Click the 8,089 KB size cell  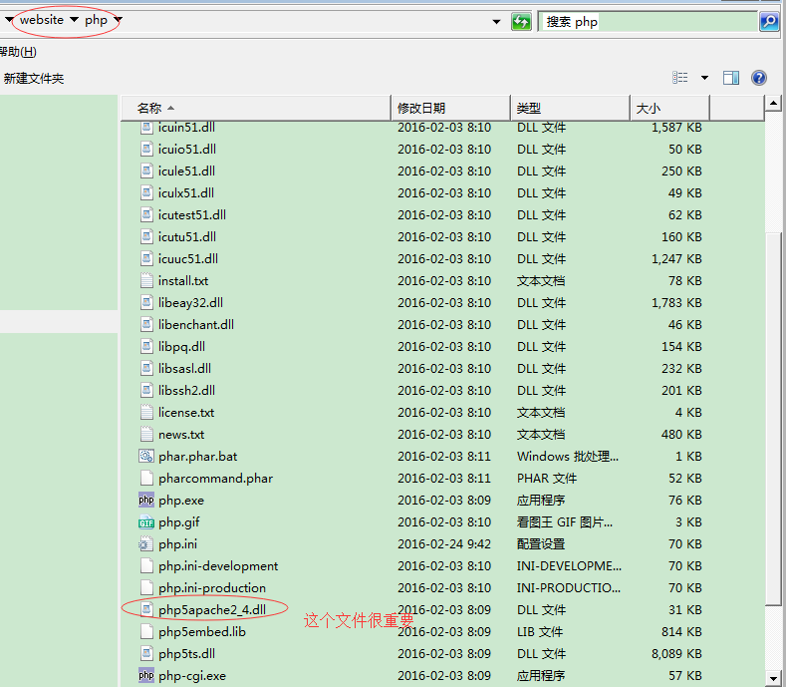pos(676,654)
